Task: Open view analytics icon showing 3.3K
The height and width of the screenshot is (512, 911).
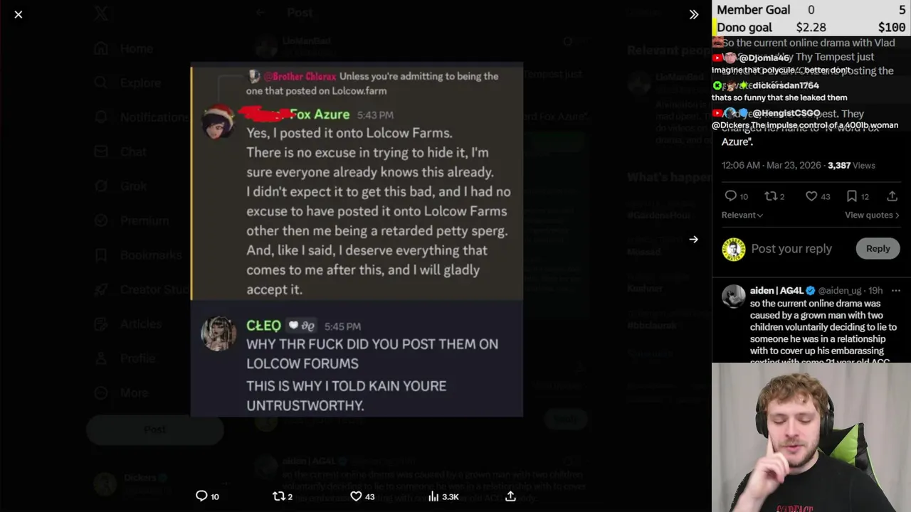Action: [x=433, y=496]
